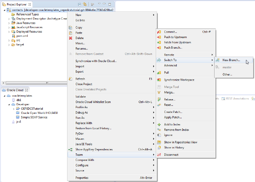Viewport: 255px width, 182px height.
Task: Expand the OEPEDCSTutorial project node
Action: [x=14, y=109]
